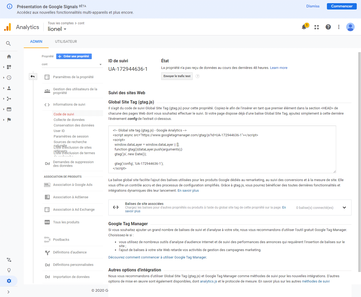361x297 pixels.
Task: Open help question mark icon in header
Action: click(328, 27)
